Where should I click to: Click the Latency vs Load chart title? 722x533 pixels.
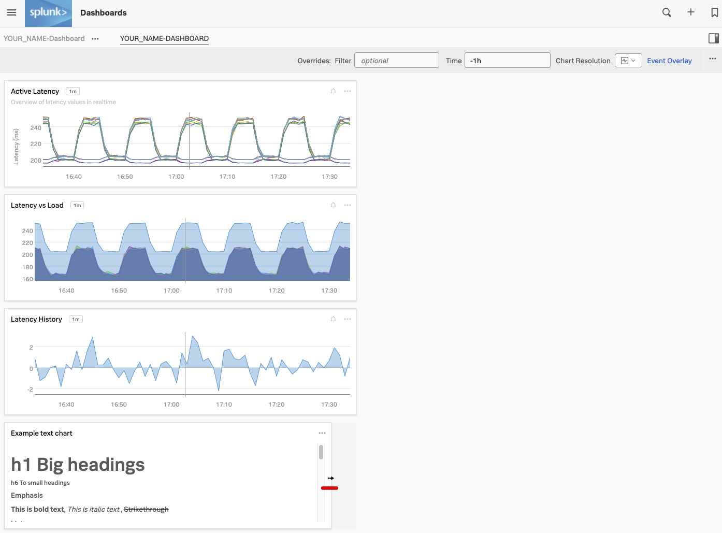[x=37, y=206]
